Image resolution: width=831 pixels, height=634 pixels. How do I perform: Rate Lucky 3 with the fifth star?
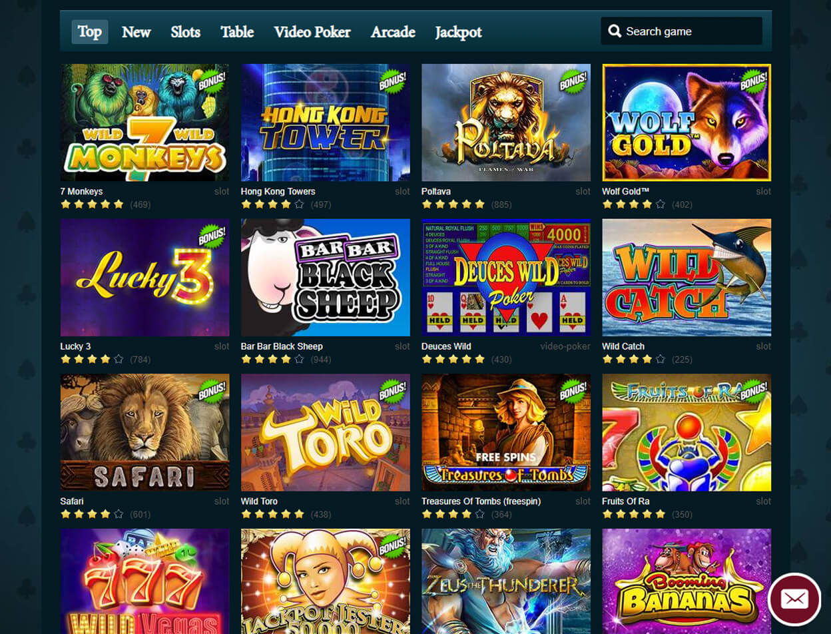point(119,360)
